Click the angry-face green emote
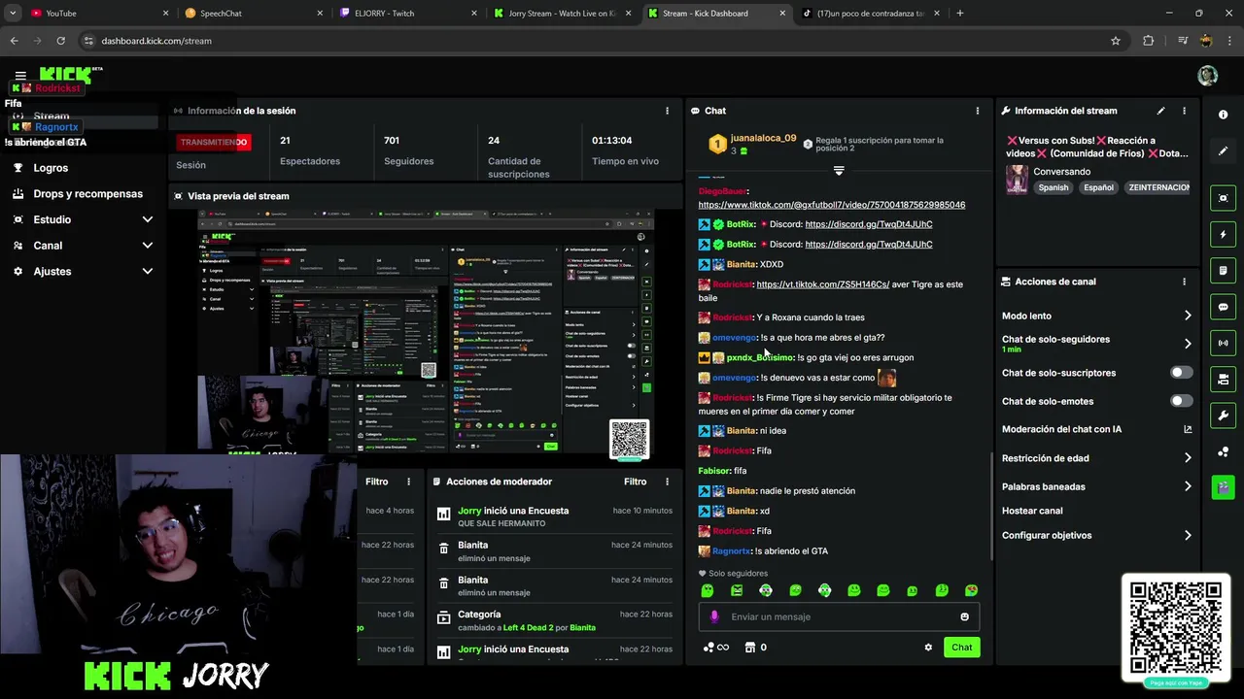Viewport: 1244px width, 699px height. (x=737, y=590)
